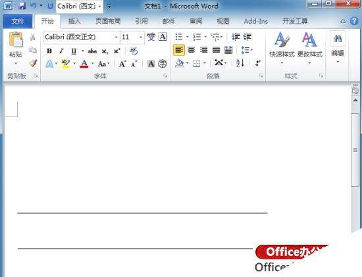Toggle italic formatting

coord(61,51)
